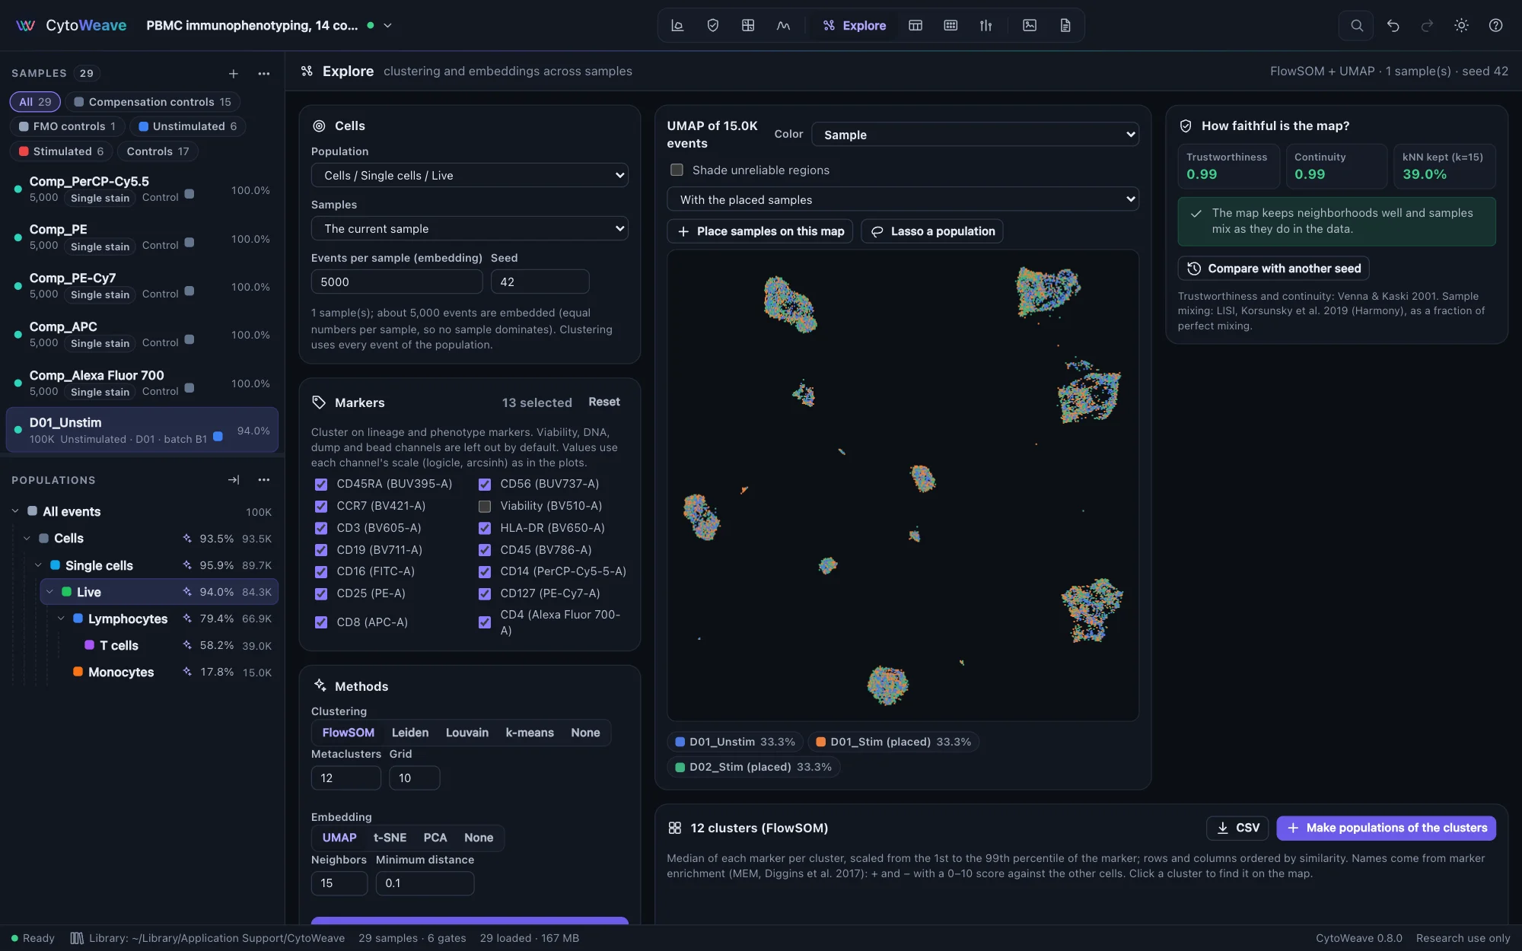Open search in the top bar
1522x951 pixels.
(1356, 25)
